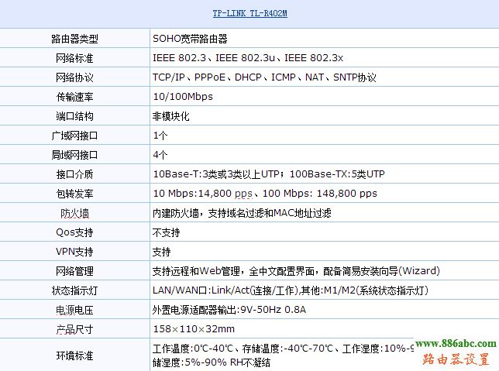The height and width of the screenshot is (371, 499).
Task: Select the 4个 LAN port value
Action: tap(160, 155)
